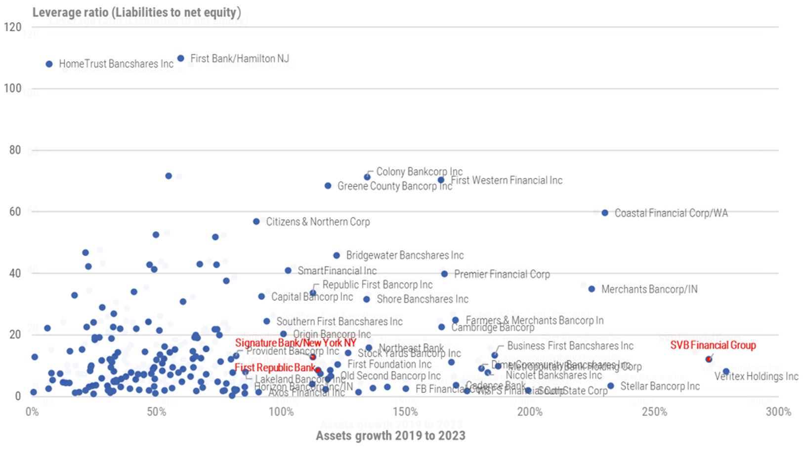
Task: Click the red SVB Financial Group label
Action: coord(713,345)
